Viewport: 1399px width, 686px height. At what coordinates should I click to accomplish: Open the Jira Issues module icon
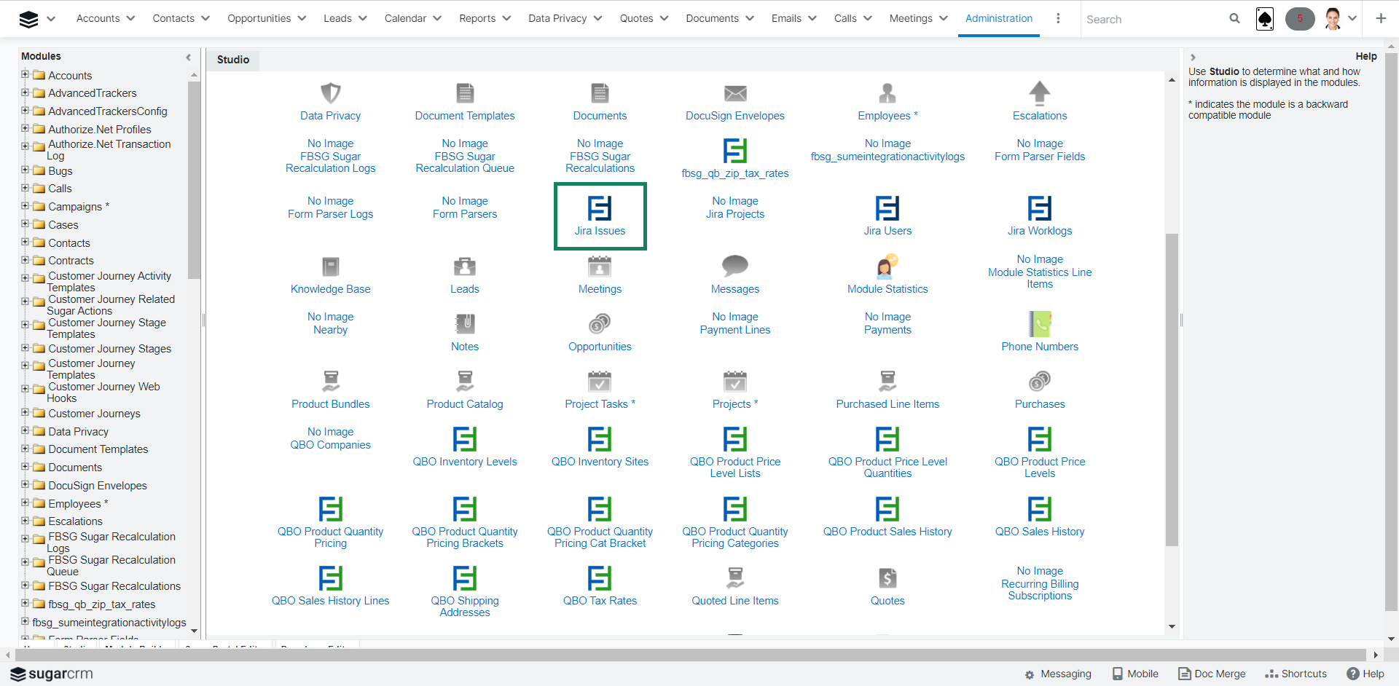600,208
